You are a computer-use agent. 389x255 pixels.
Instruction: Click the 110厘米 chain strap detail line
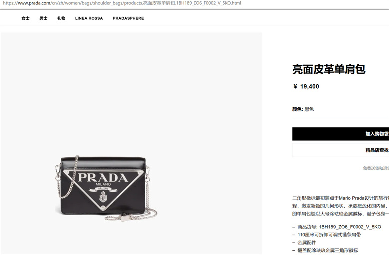pos(329,235)
